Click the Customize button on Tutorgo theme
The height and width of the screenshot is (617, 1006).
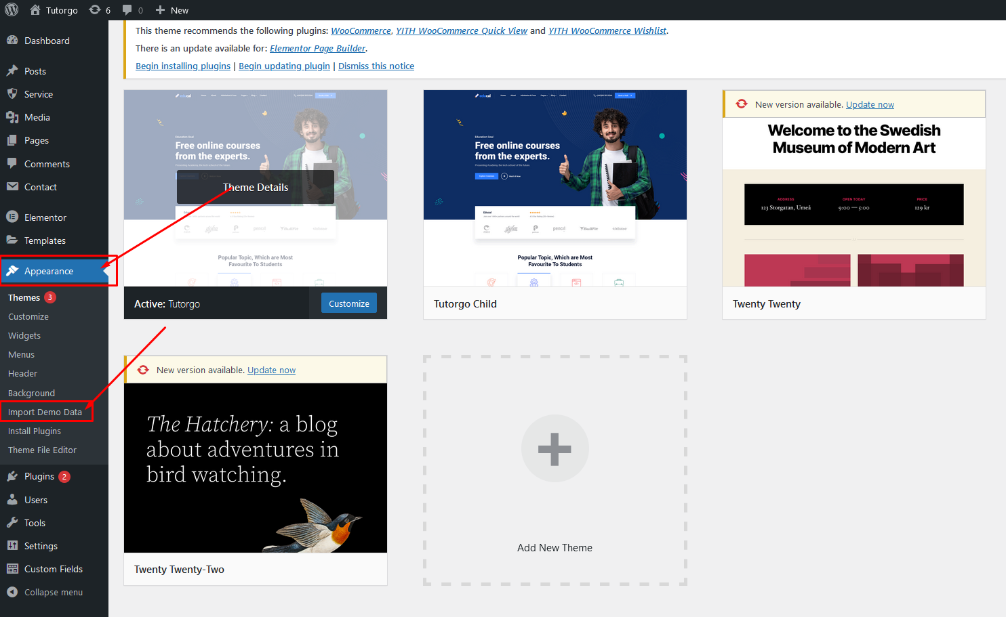(349, 303)
